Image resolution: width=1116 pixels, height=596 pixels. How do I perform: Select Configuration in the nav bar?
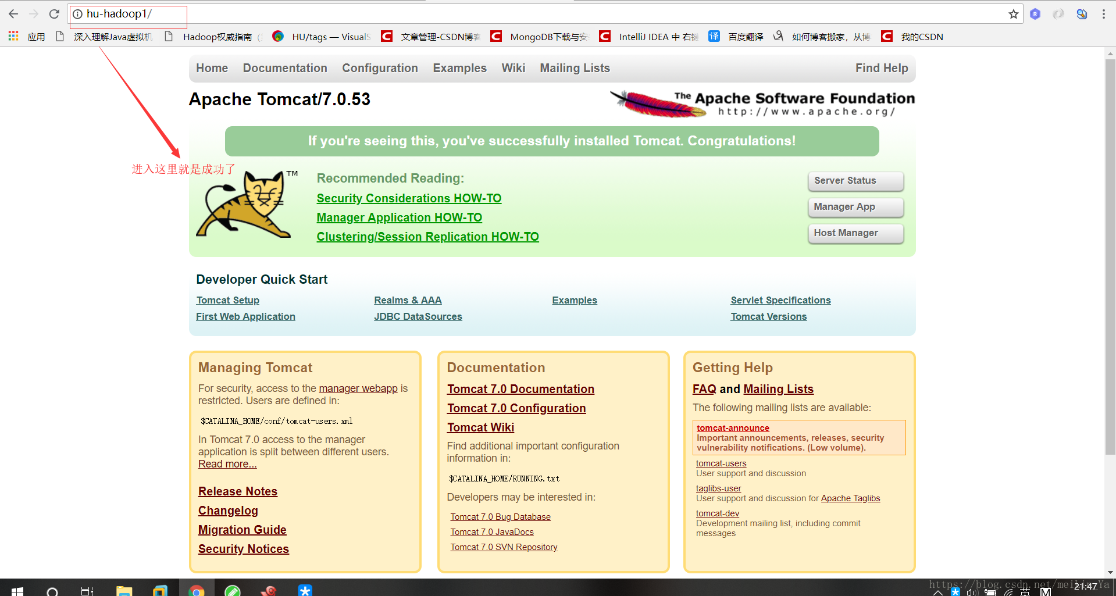[x=380, y=68]
